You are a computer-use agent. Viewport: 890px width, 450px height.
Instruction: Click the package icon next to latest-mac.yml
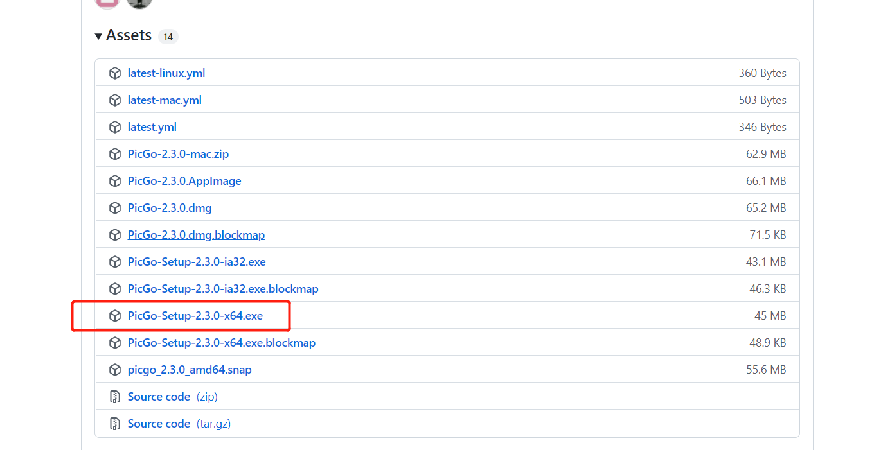point(115,100)
